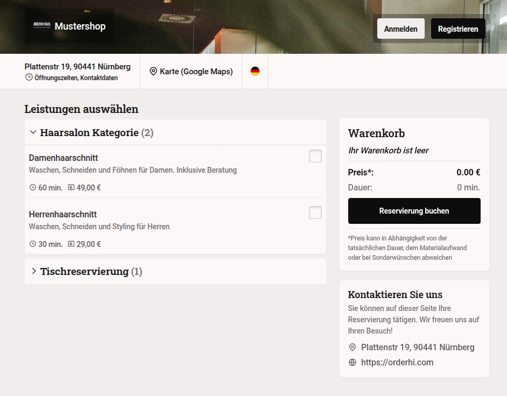Select the German flag language switcher
The height and width of the screenshot is (396, 507).
point(255,70)
